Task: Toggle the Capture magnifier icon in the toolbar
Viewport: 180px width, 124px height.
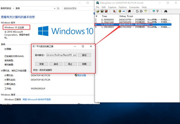Action: (x=114, y=11)
